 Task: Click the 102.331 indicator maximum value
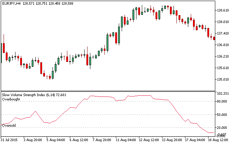pos(223,94)
